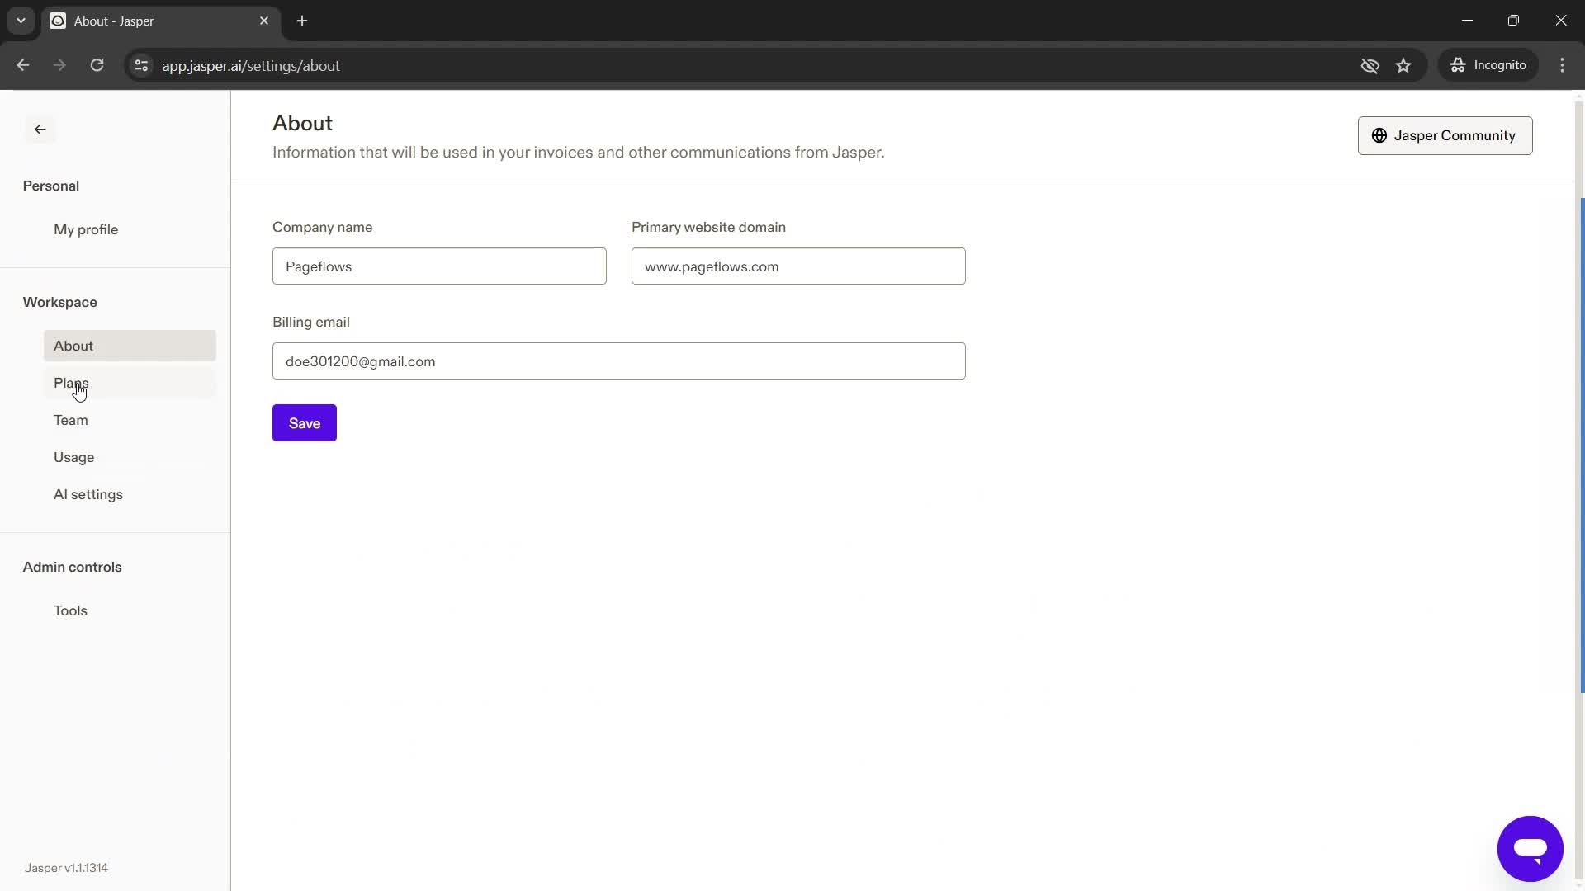Click the Primary website domain field
The width and height of the screenshot is (1585, 891).
pos(800,266)
